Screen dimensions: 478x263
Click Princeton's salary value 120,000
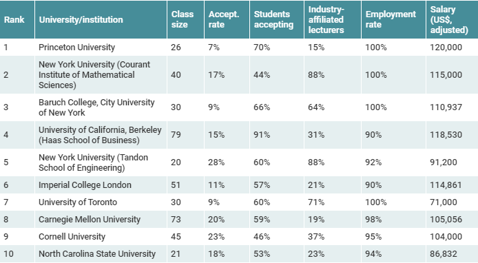click(x=446, y=48)
